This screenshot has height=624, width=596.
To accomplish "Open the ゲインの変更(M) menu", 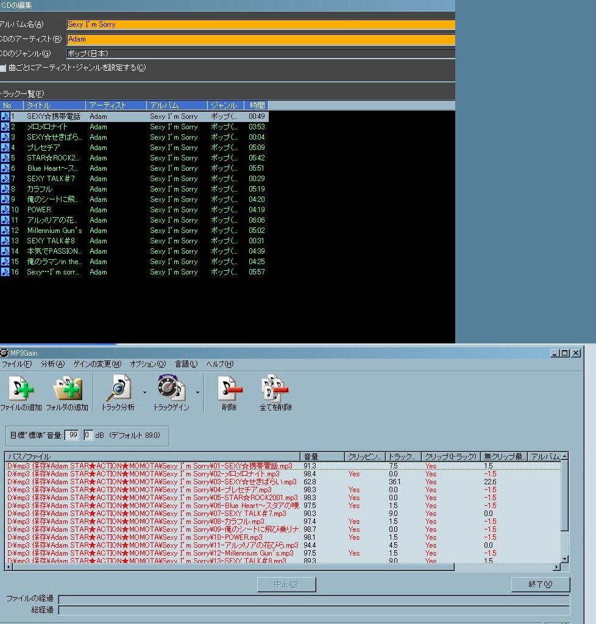I will click(98, 364).
